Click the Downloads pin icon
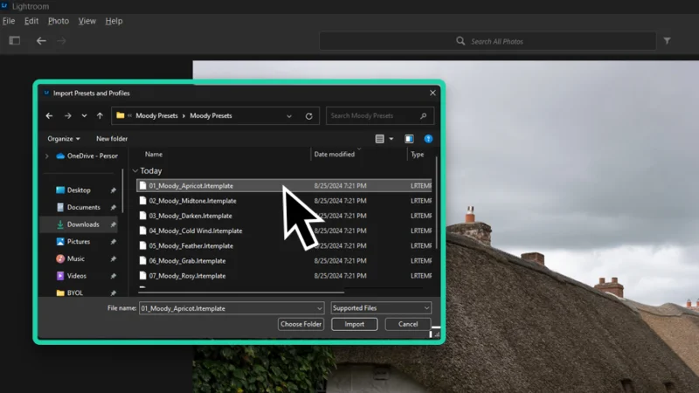Screen dimensions: 699x393 point(114,225)
